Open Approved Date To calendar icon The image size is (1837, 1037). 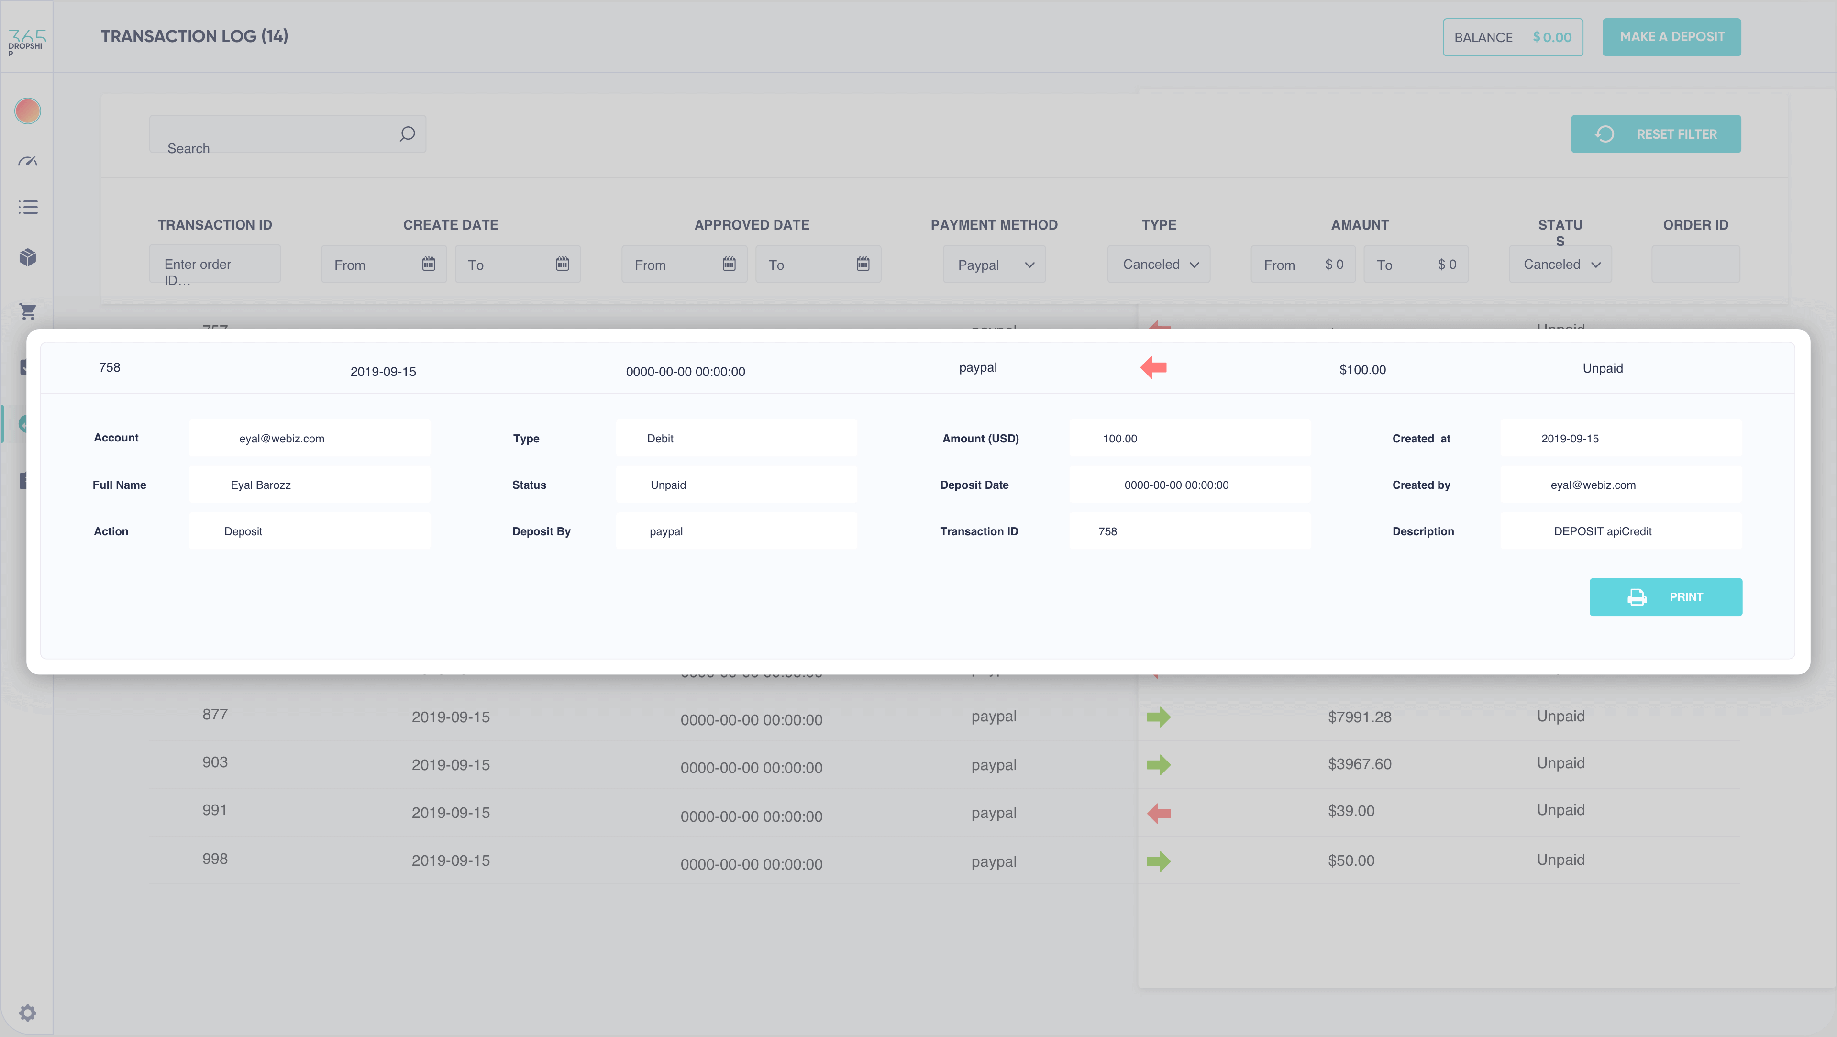[863, 264]
